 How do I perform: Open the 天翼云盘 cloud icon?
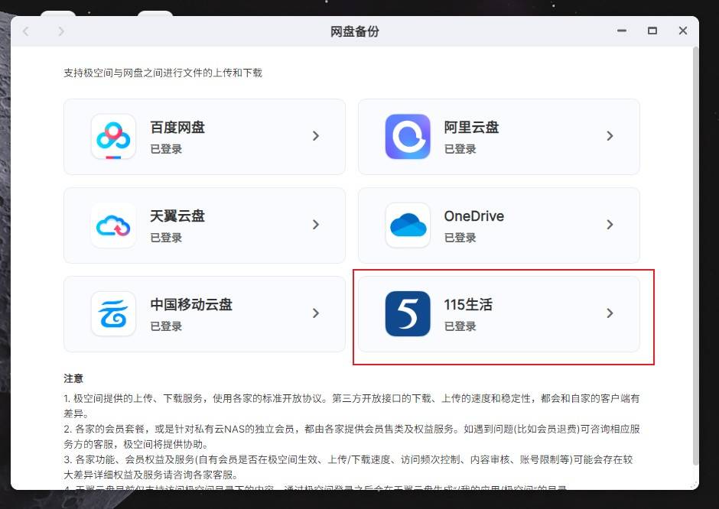coord(113,225)
